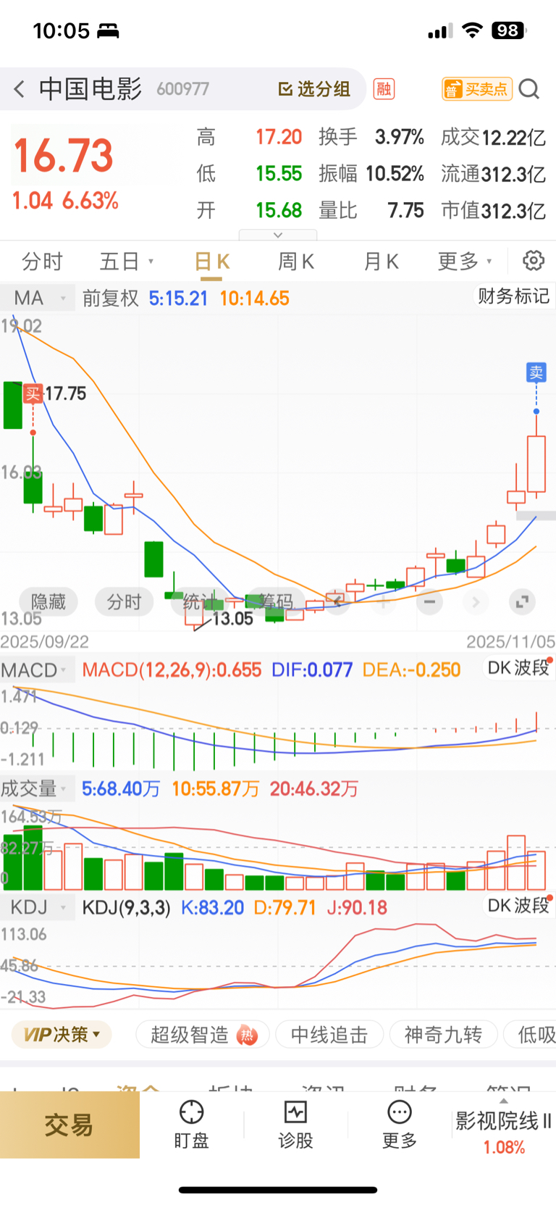Tap the 成交12.22亿 turnover amount
This screenshot has height=1205, width=556.
coord(493,137)
